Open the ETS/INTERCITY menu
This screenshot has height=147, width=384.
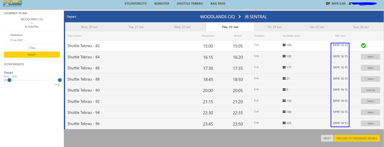click(x=135, y=4)
